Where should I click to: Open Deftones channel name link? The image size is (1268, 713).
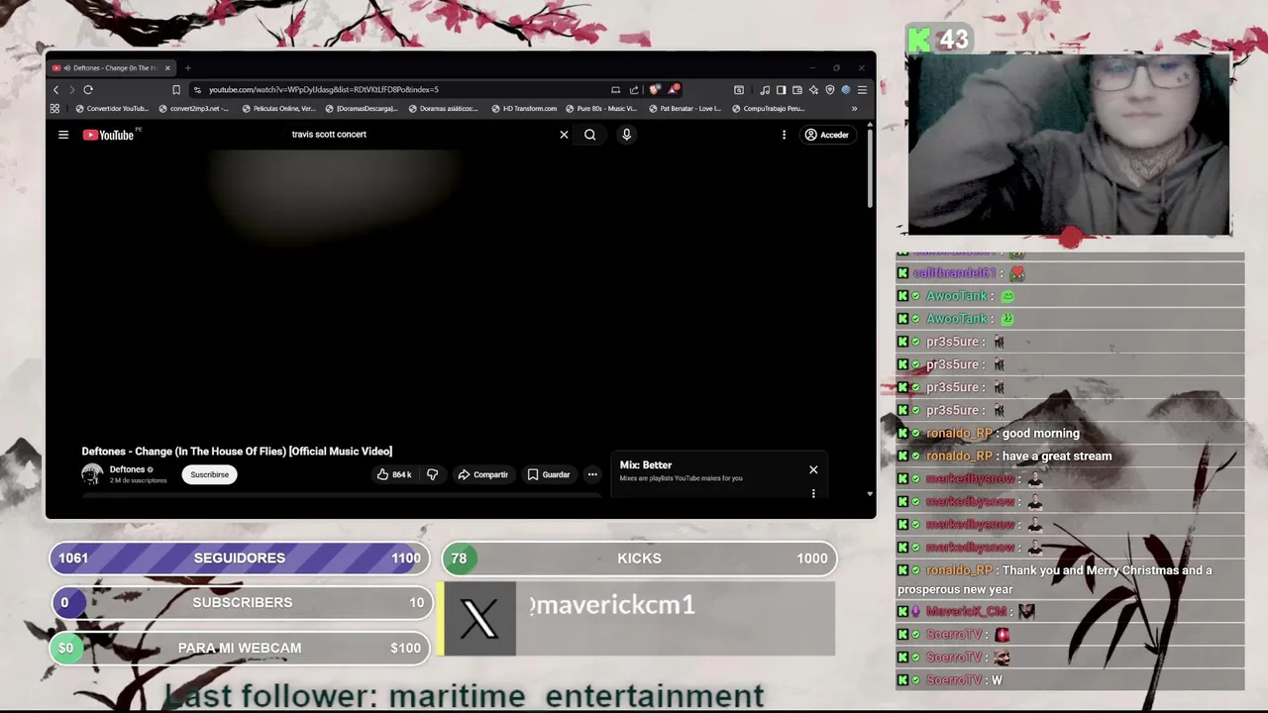pyautogui.click(x=127, y=469)
